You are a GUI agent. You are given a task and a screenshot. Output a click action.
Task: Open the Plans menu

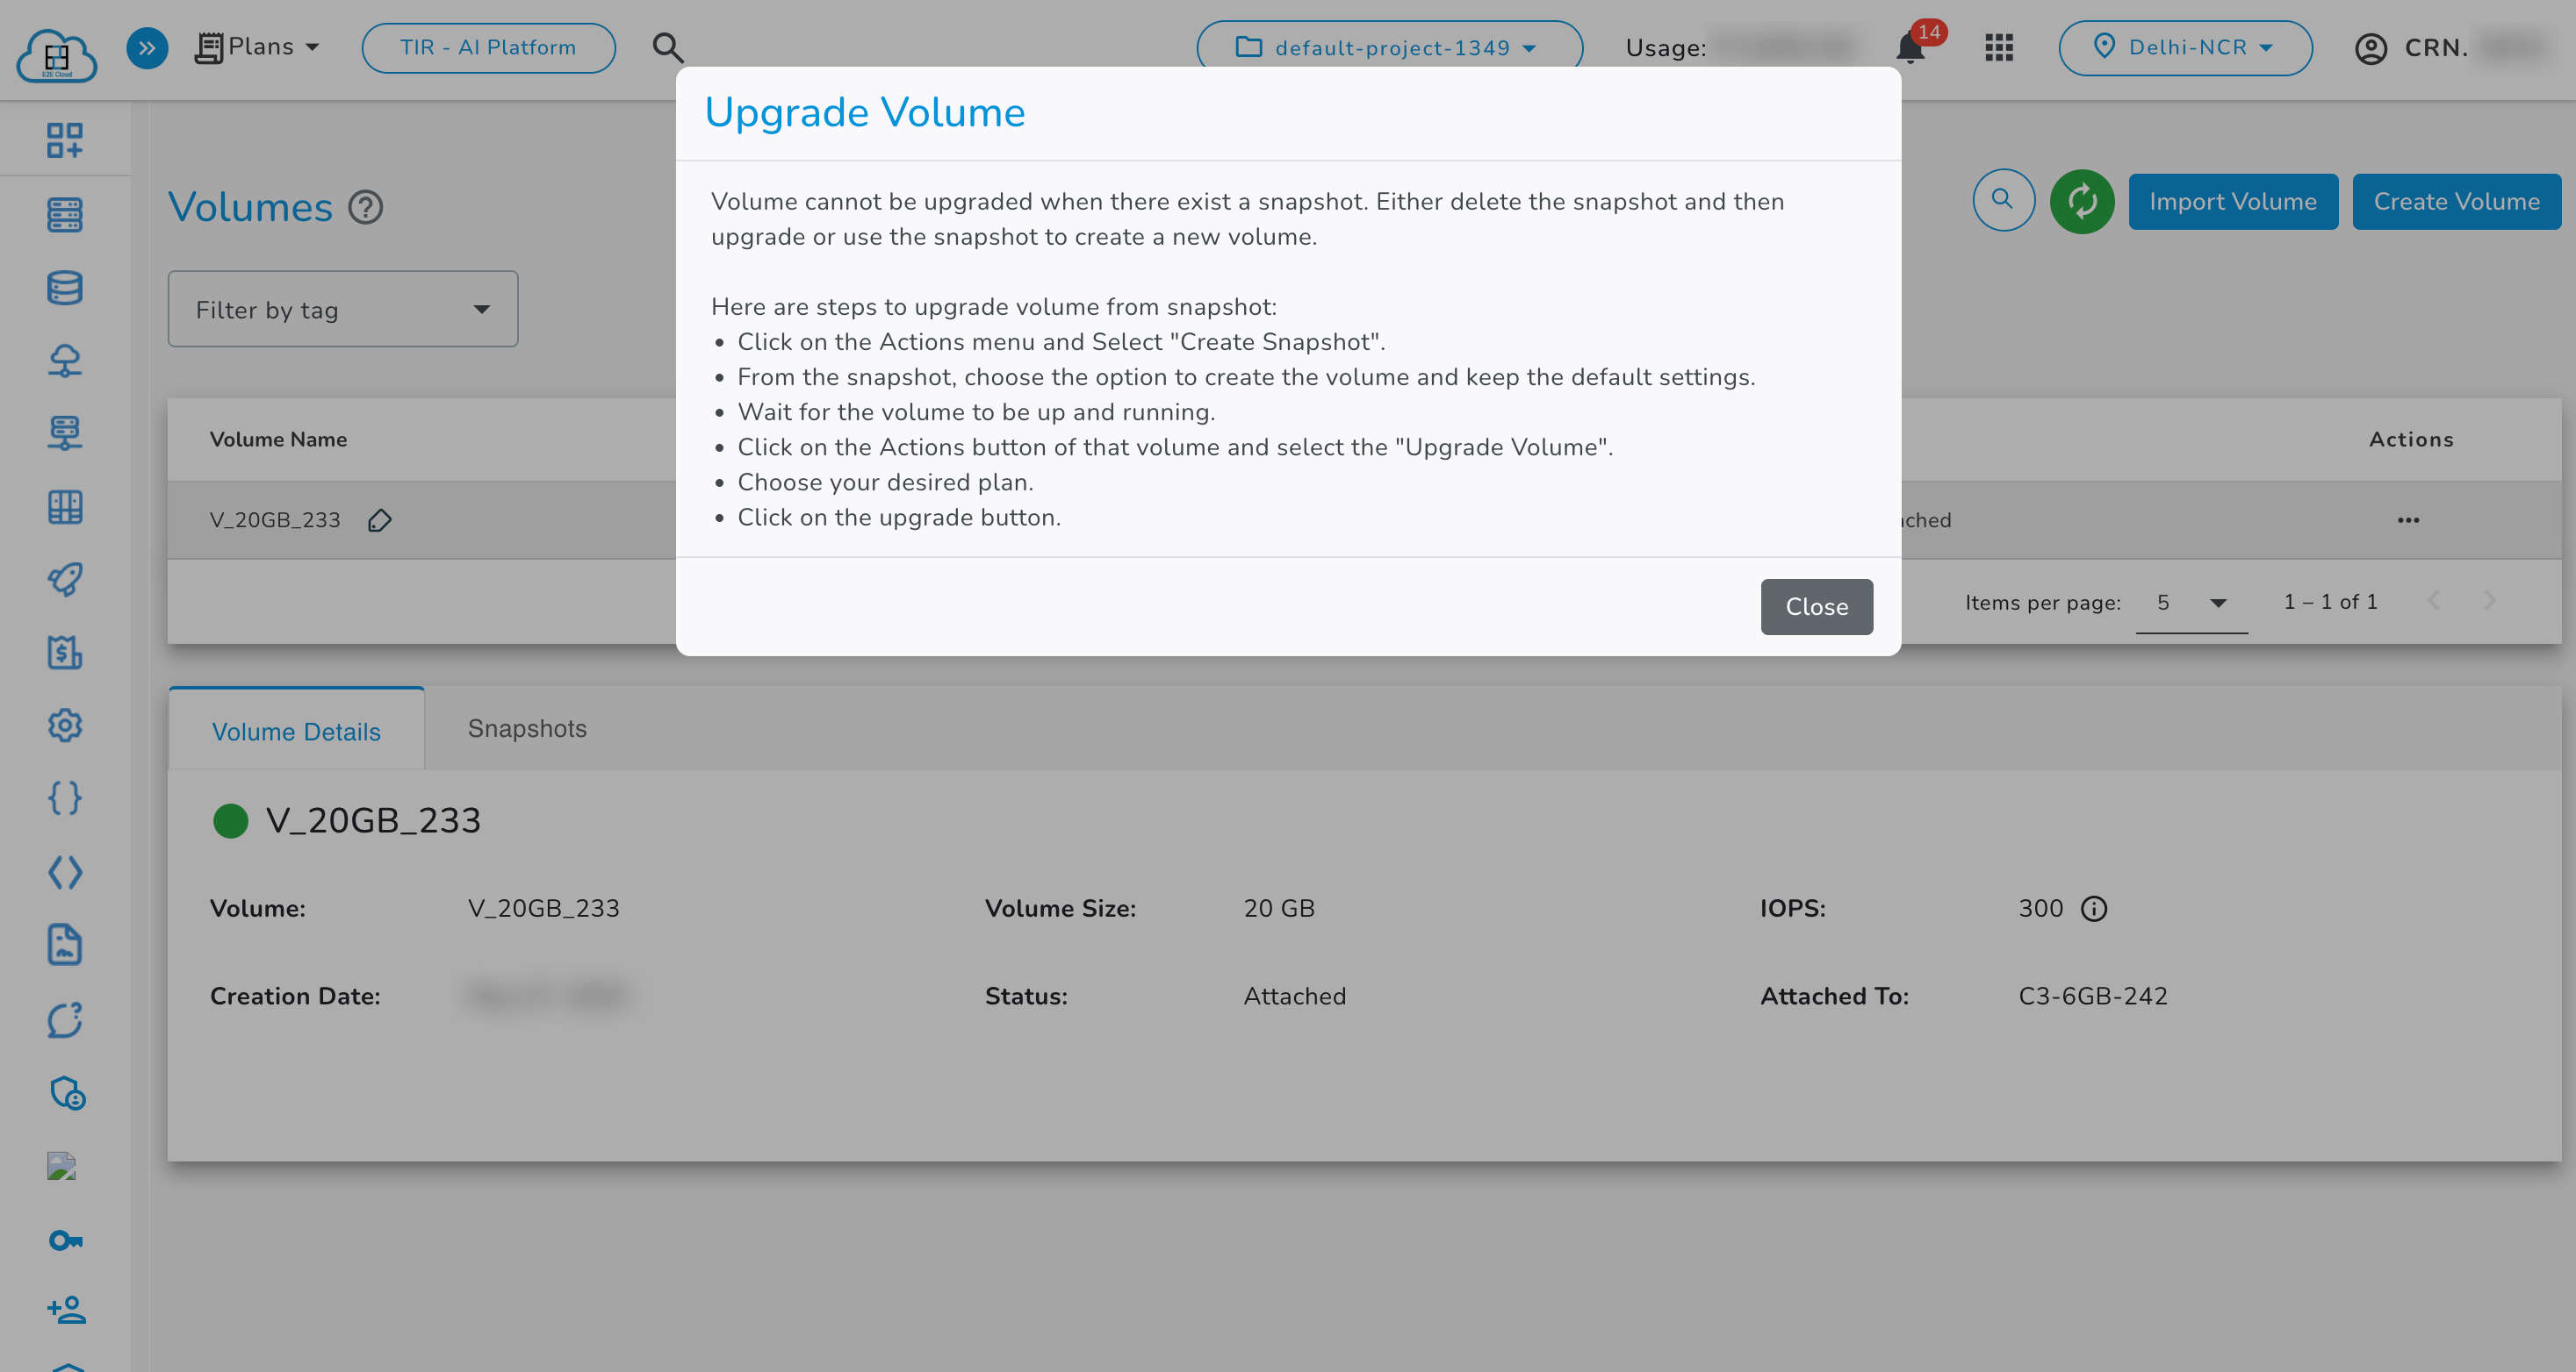[x=259, y=46]
